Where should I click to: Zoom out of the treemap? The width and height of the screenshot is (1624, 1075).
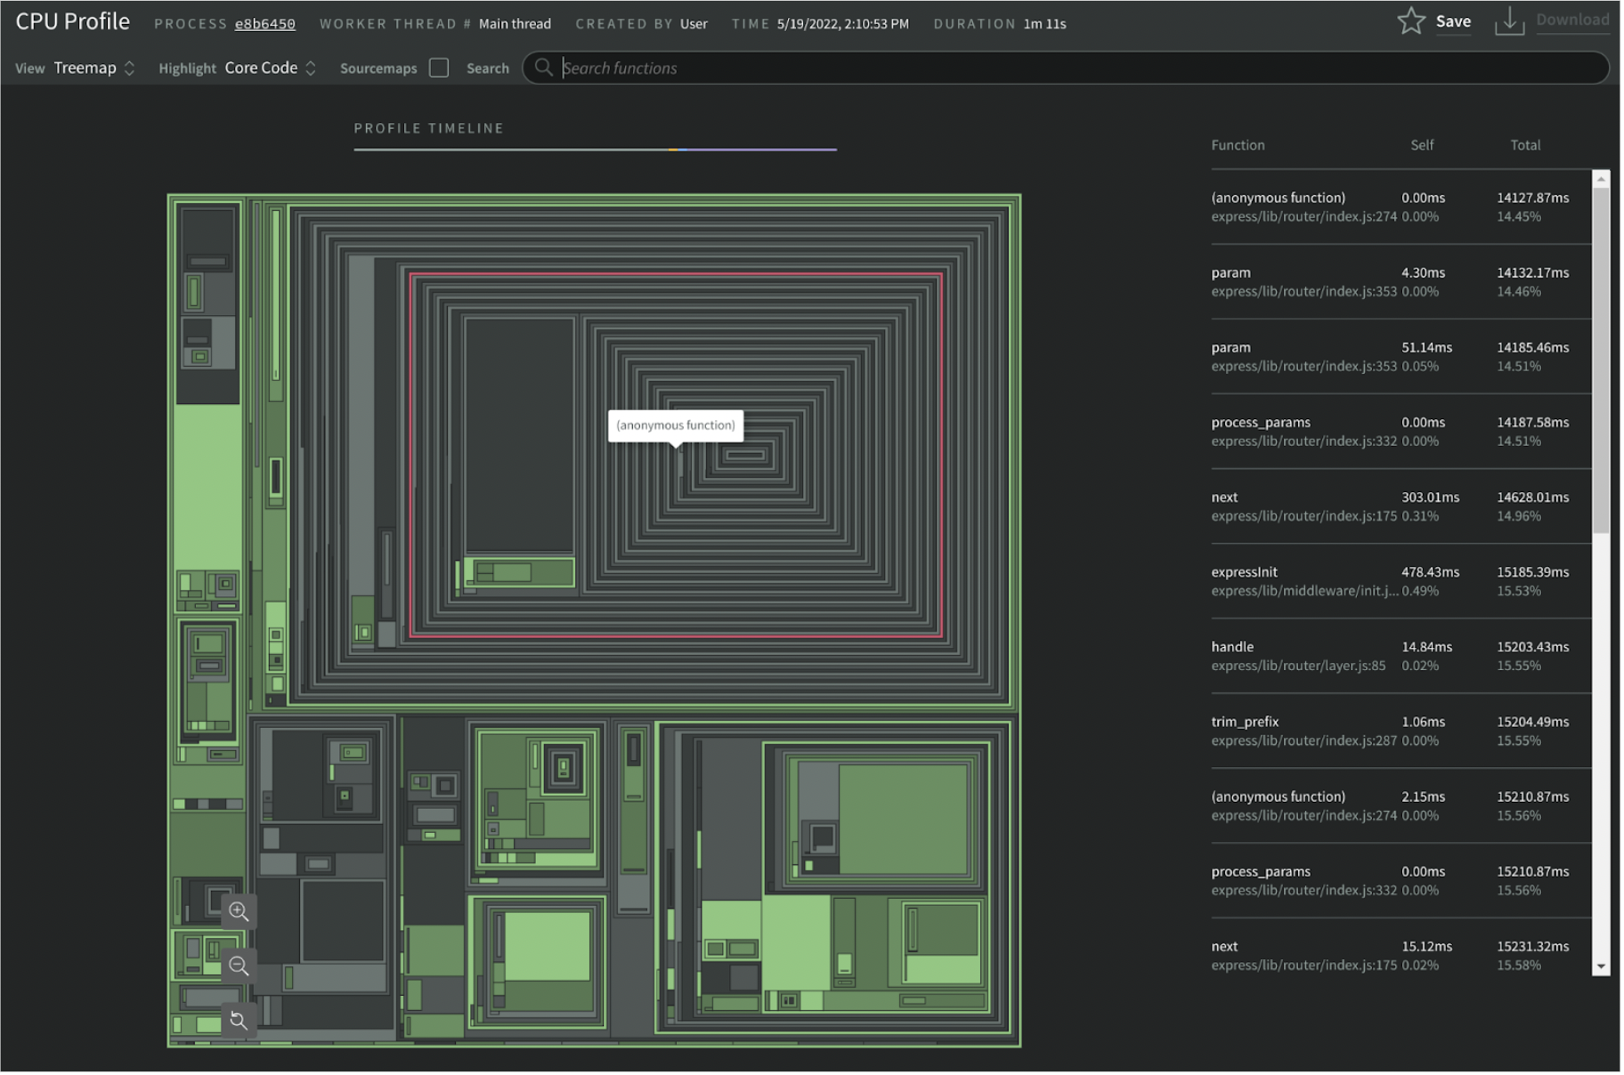point(239,967)
